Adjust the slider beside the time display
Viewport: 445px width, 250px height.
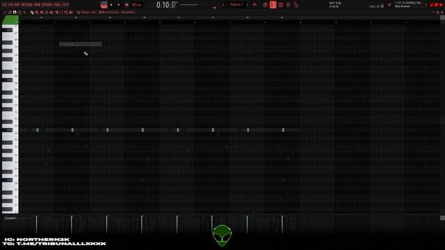pyautogui.click(x=189, y=5)
